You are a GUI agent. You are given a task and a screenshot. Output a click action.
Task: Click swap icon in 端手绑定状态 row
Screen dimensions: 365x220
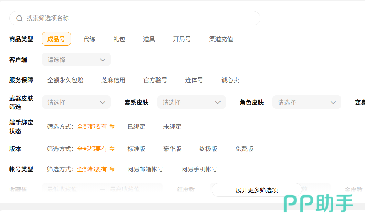[x=112, y=127]
